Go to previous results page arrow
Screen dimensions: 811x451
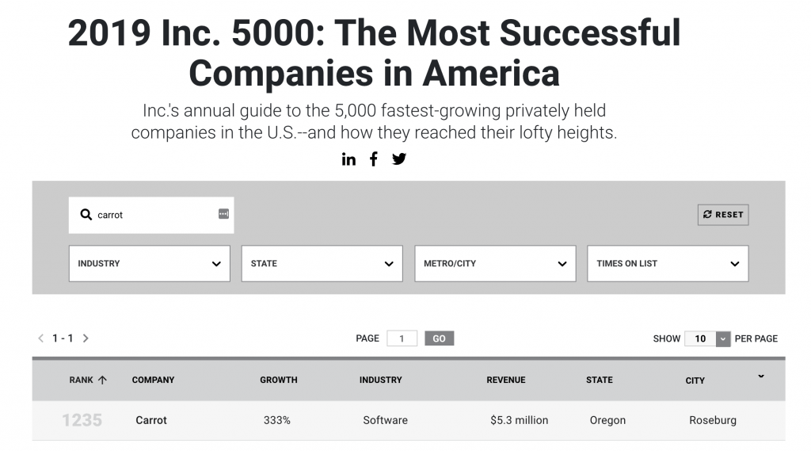41,338
